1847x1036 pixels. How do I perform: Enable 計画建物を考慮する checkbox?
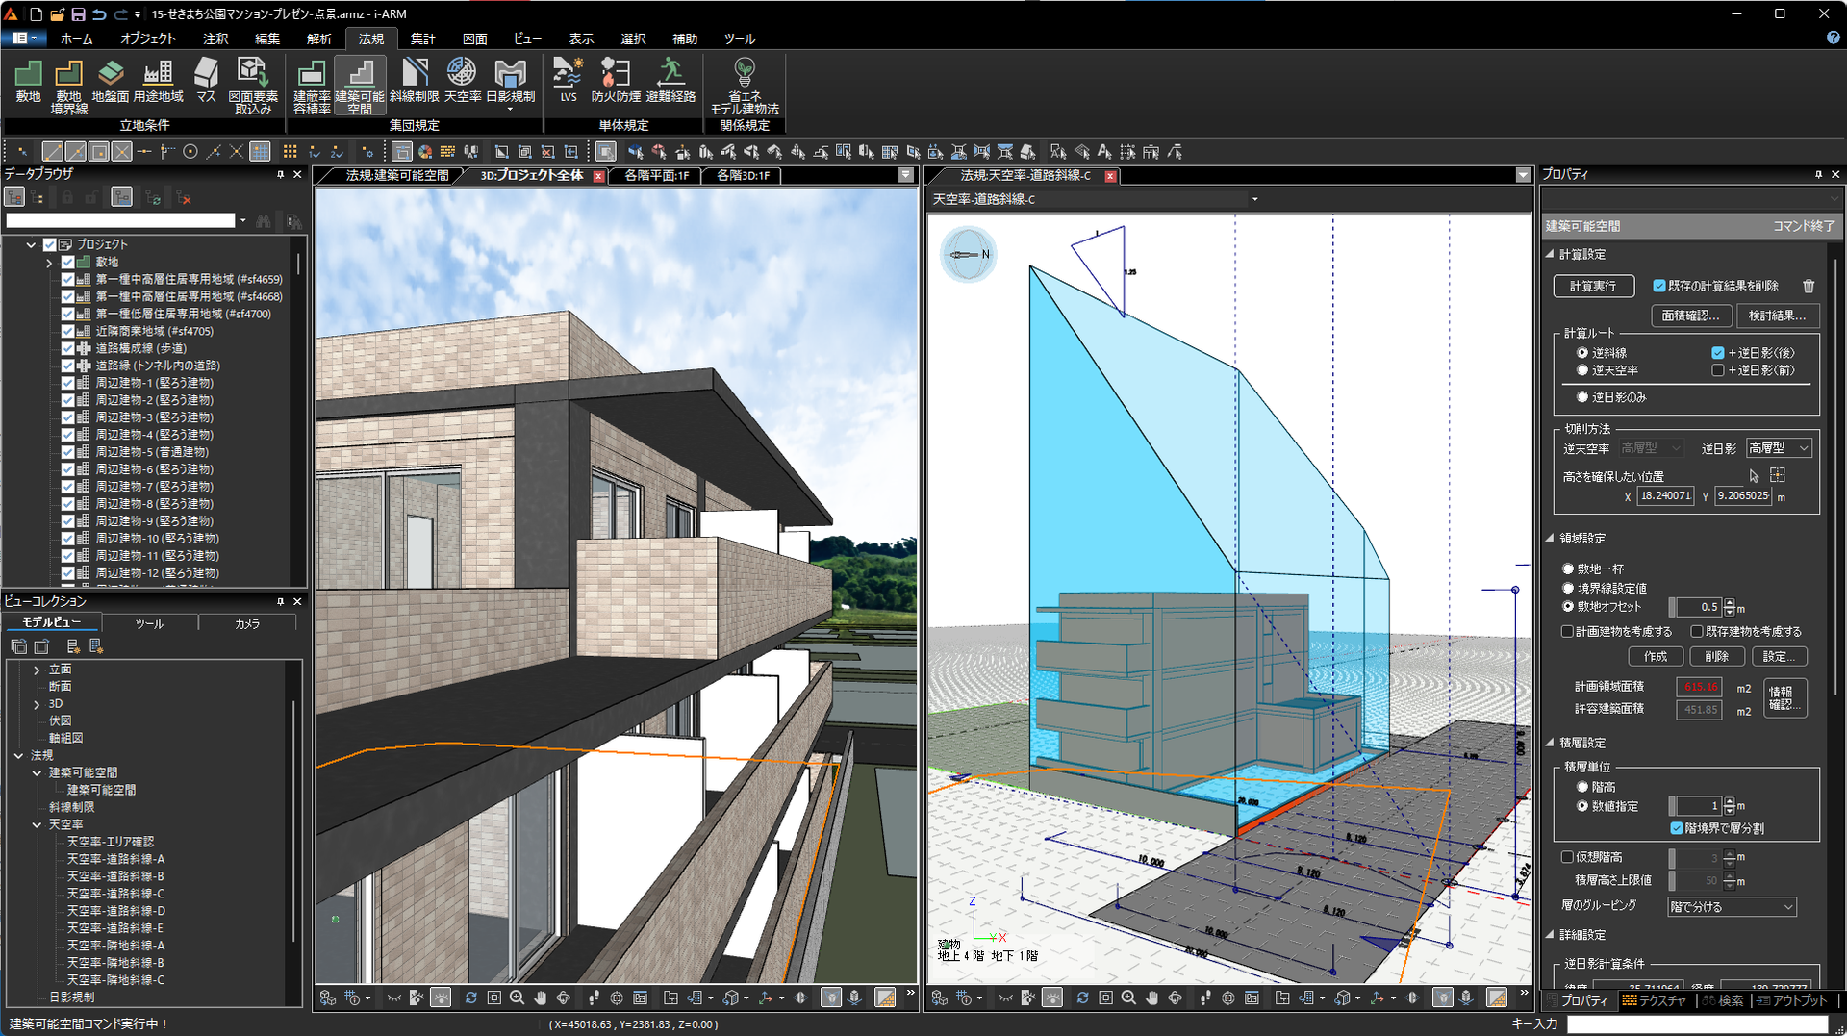tap(1567, 632)
